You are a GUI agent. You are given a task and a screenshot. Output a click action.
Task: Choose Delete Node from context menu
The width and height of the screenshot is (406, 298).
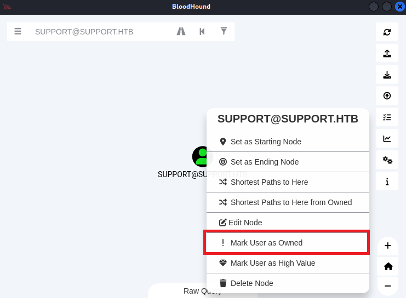point(251,283)
